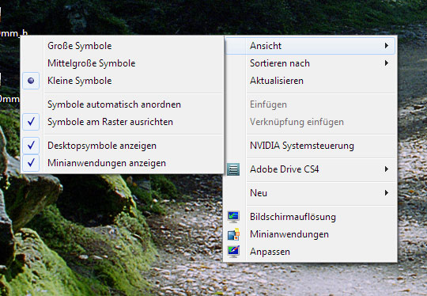Viewport: 427px width, 296px height.
Task: Expand the Neu submenu arrow
Action: [x=387, y=192]
